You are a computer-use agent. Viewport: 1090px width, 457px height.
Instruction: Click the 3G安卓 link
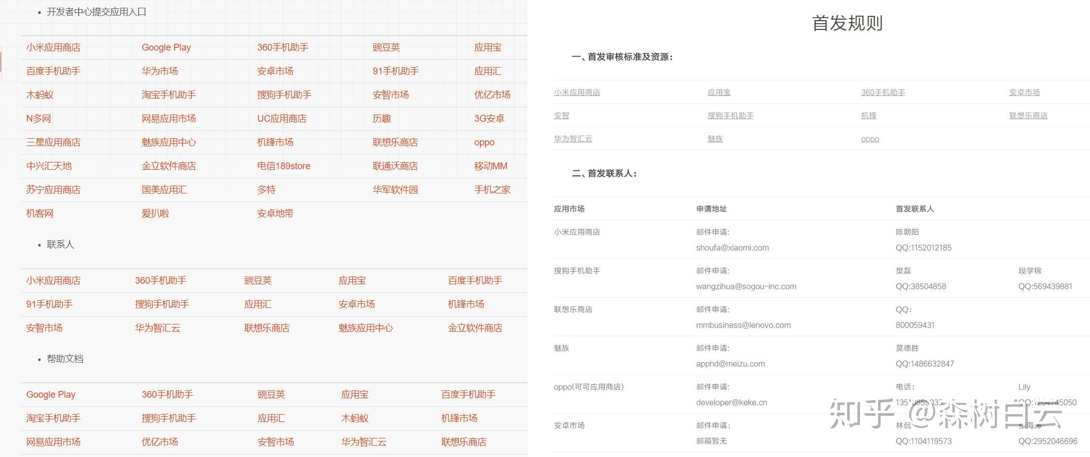tap(489, 119)
